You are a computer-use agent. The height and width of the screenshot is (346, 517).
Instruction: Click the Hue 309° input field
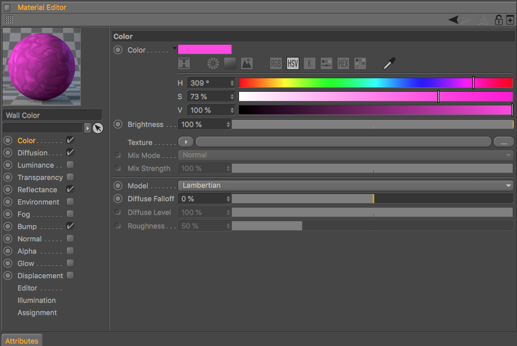(209, 83)
